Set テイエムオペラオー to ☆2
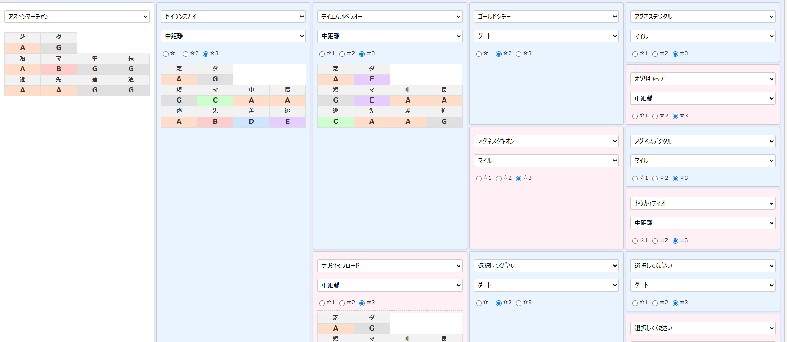 (342, 54)
